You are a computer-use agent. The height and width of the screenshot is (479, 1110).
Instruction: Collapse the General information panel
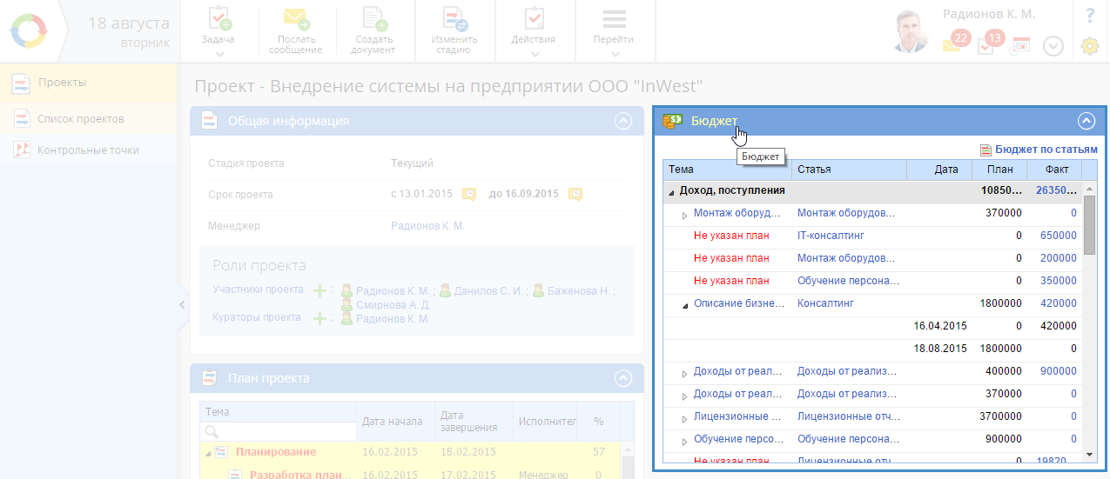622,121
